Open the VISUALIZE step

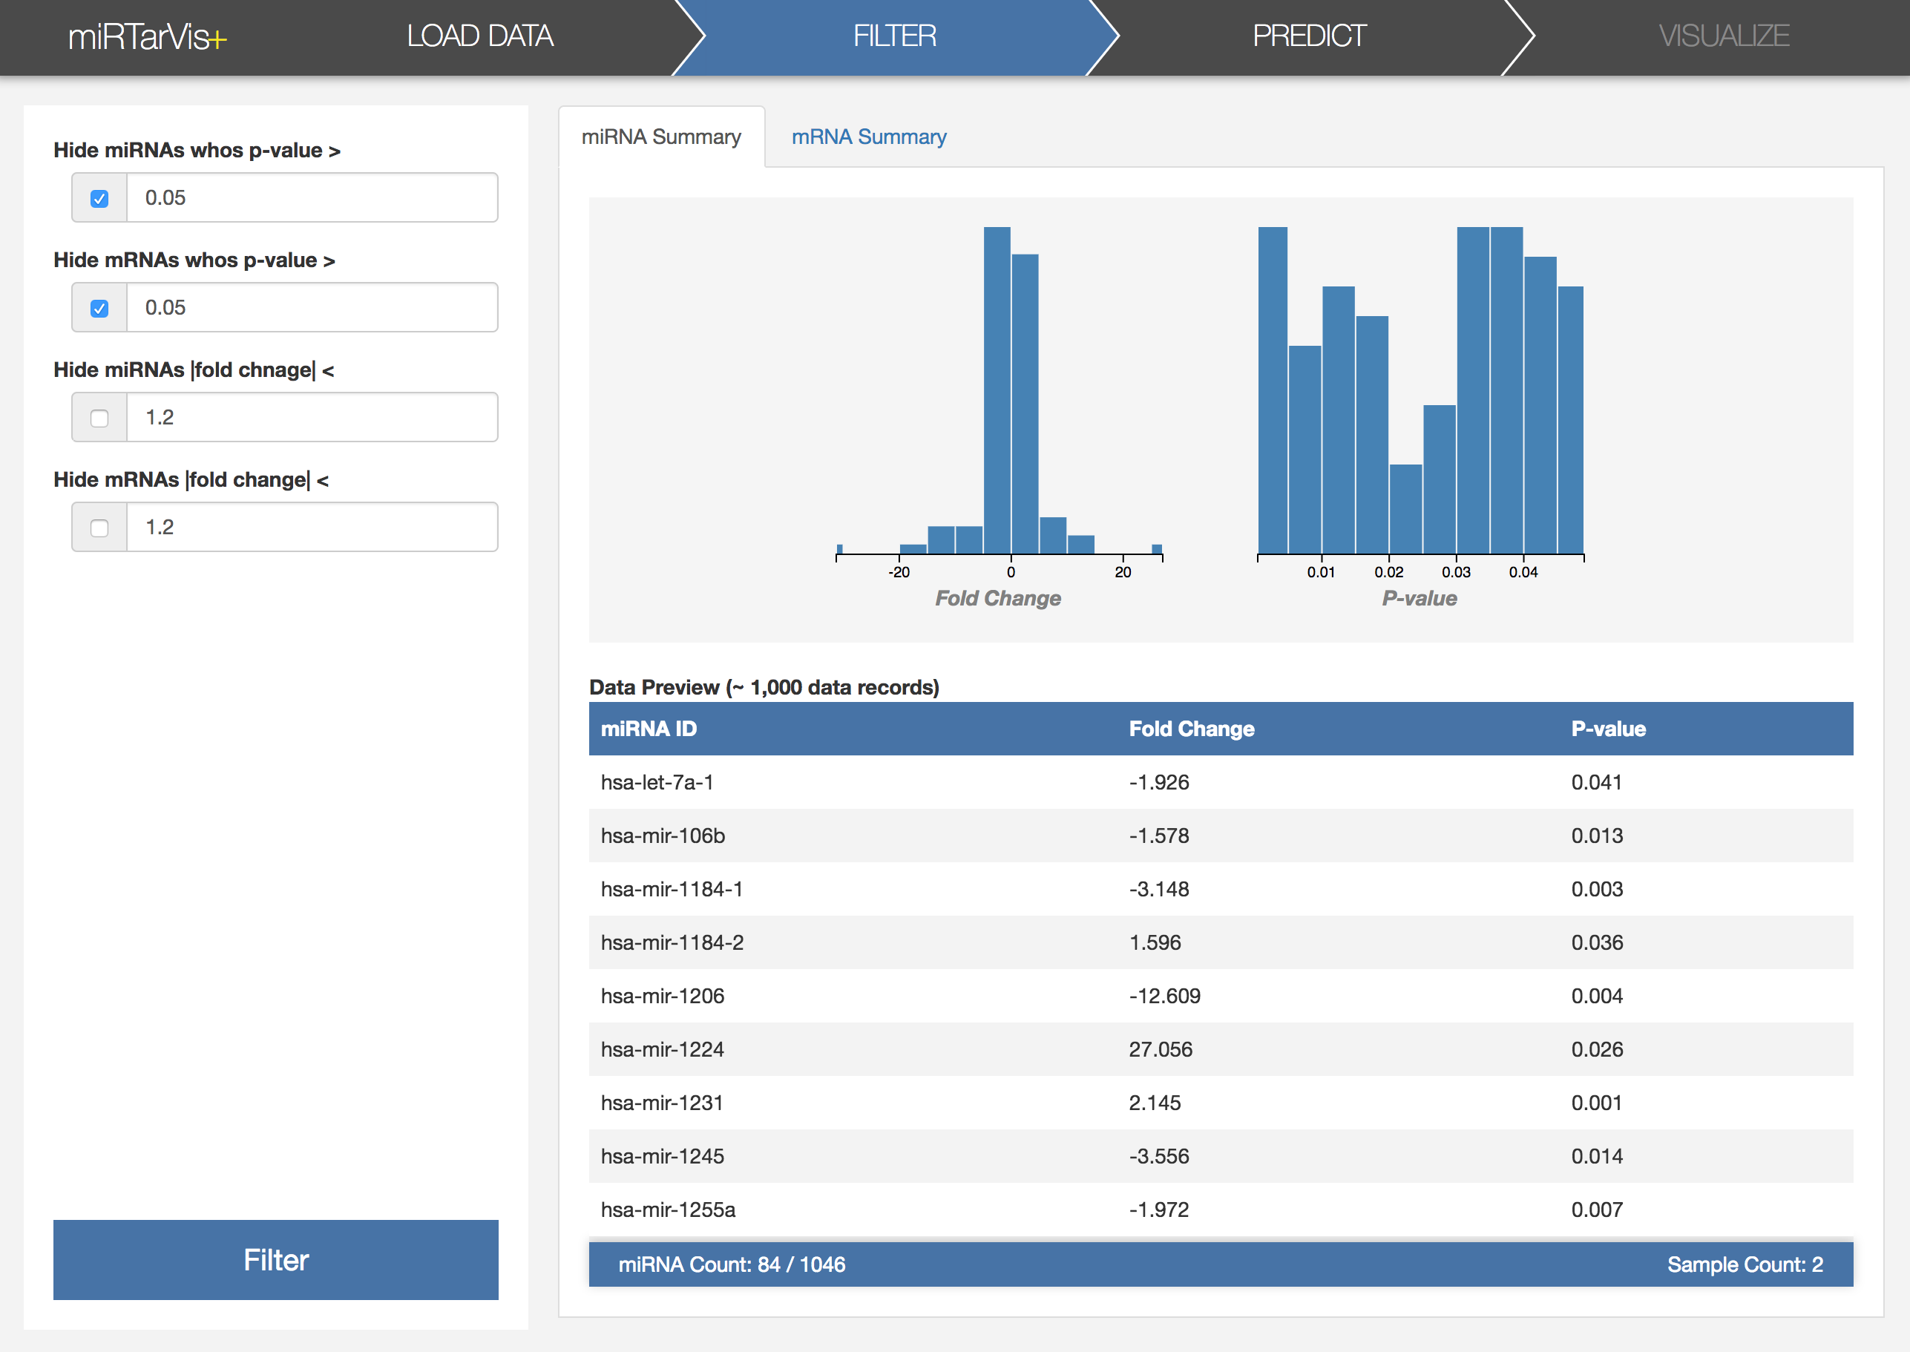(x=1724, y=36)
